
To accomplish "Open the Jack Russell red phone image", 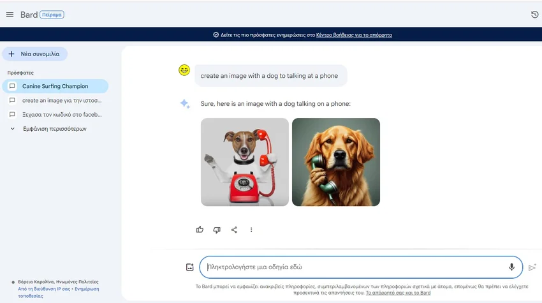I will pos(245,162).
